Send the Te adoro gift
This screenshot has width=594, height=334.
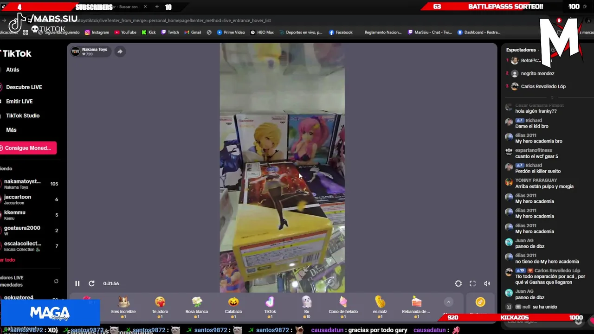click(x=160, y=307)
